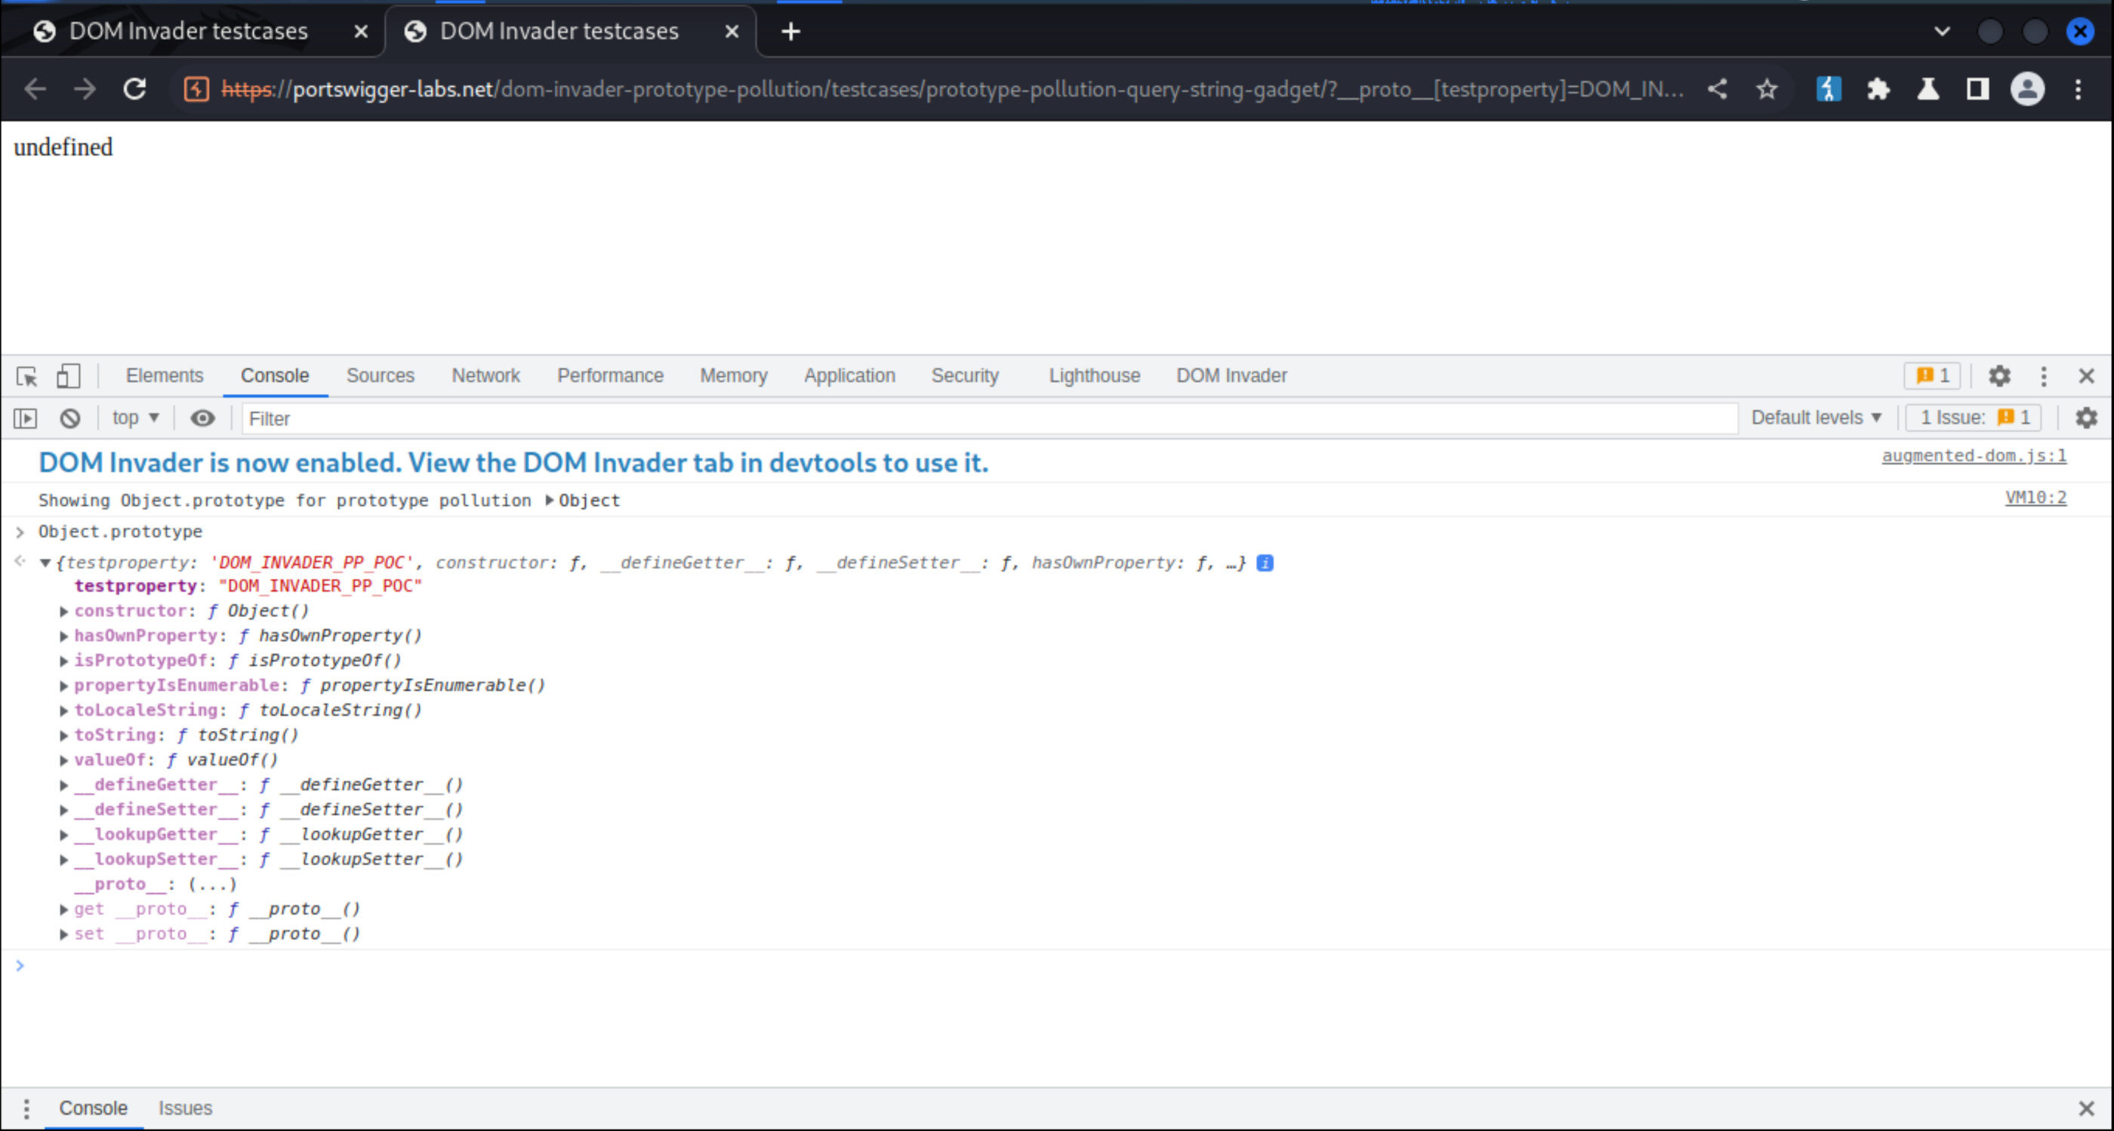Open console settings gear

click(2086, 418)
